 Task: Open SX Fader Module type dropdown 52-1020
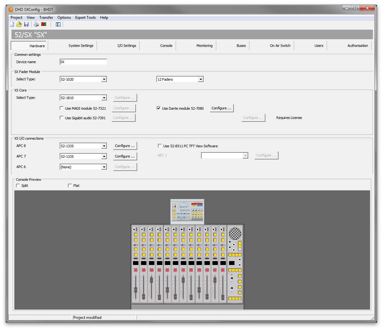coord(104,79)
